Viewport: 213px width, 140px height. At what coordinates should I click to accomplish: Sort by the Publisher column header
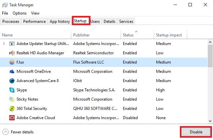(x=96, y=35)
